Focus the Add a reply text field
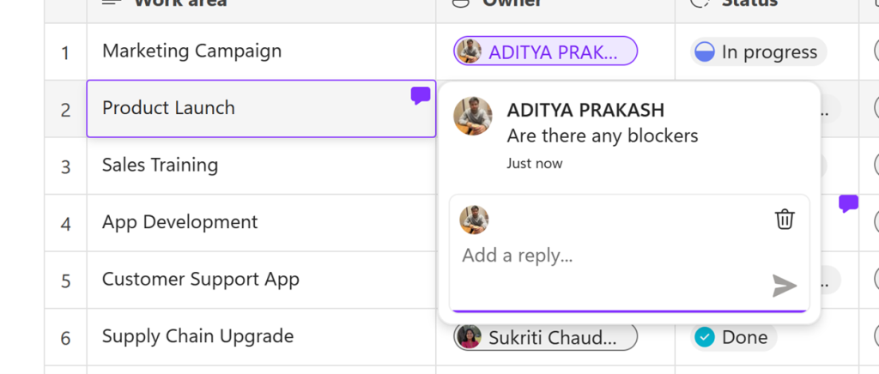This screenshot has height=374, width=879. [601, 256]
